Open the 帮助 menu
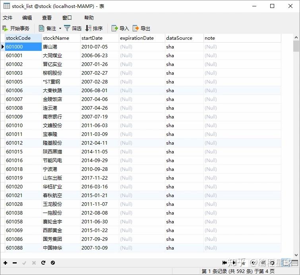 point(89,18)
